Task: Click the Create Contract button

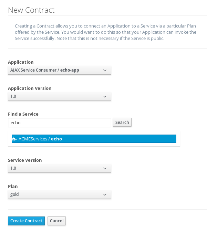Action: [26, 221]
